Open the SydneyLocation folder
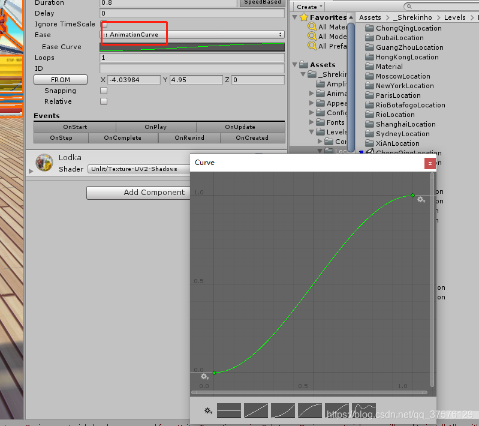 coord(397,134)
